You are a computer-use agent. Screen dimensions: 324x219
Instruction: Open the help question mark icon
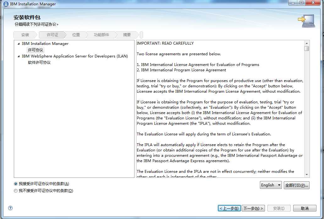tap(10, 208)
